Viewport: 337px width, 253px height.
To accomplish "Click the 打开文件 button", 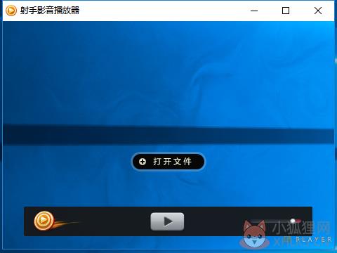I will (168, 162).
